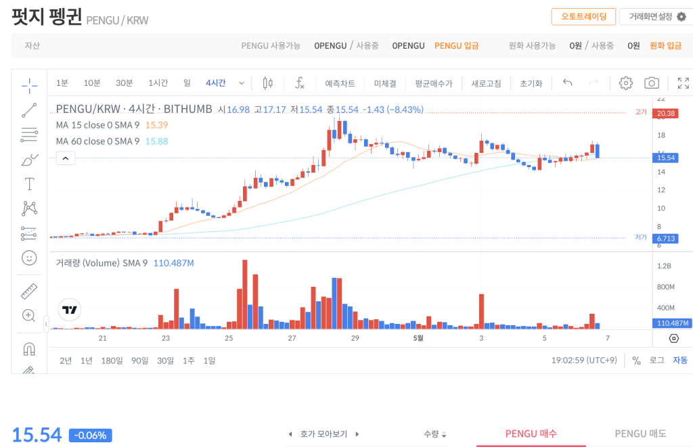Show previous 호가 모아보기 level
Viewport: 693px width, 447px height.
coord(290,434)
